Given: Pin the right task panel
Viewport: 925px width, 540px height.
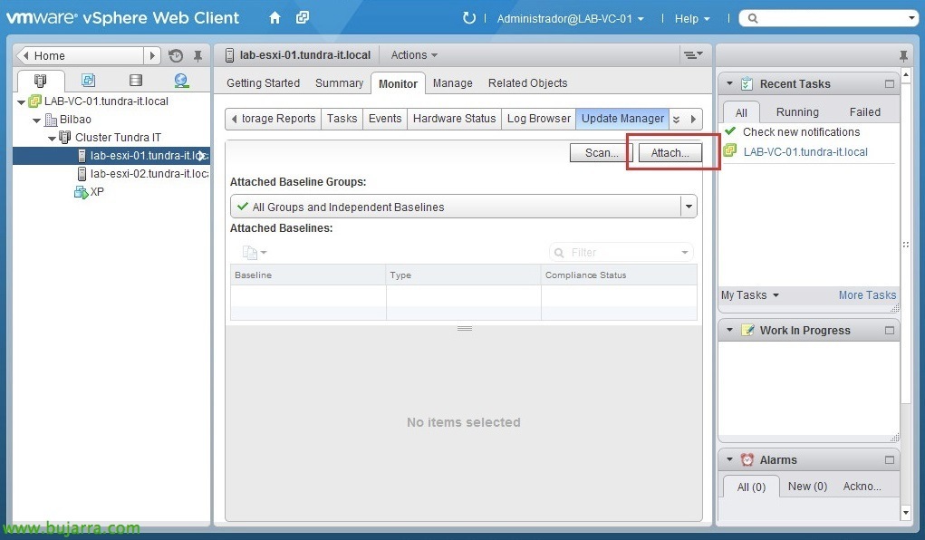Looking at the screenshot, I should click(x=902, y=55).
